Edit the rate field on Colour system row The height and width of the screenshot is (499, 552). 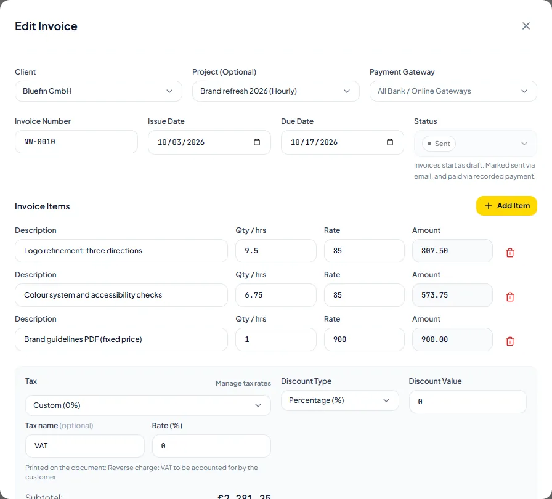click(364, 295)
